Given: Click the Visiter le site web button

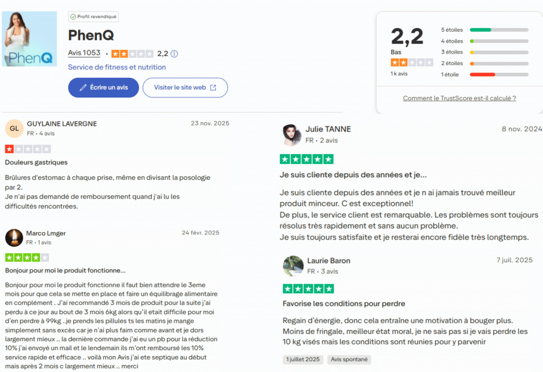Looking at the screenshot, I should coord(185,87).
